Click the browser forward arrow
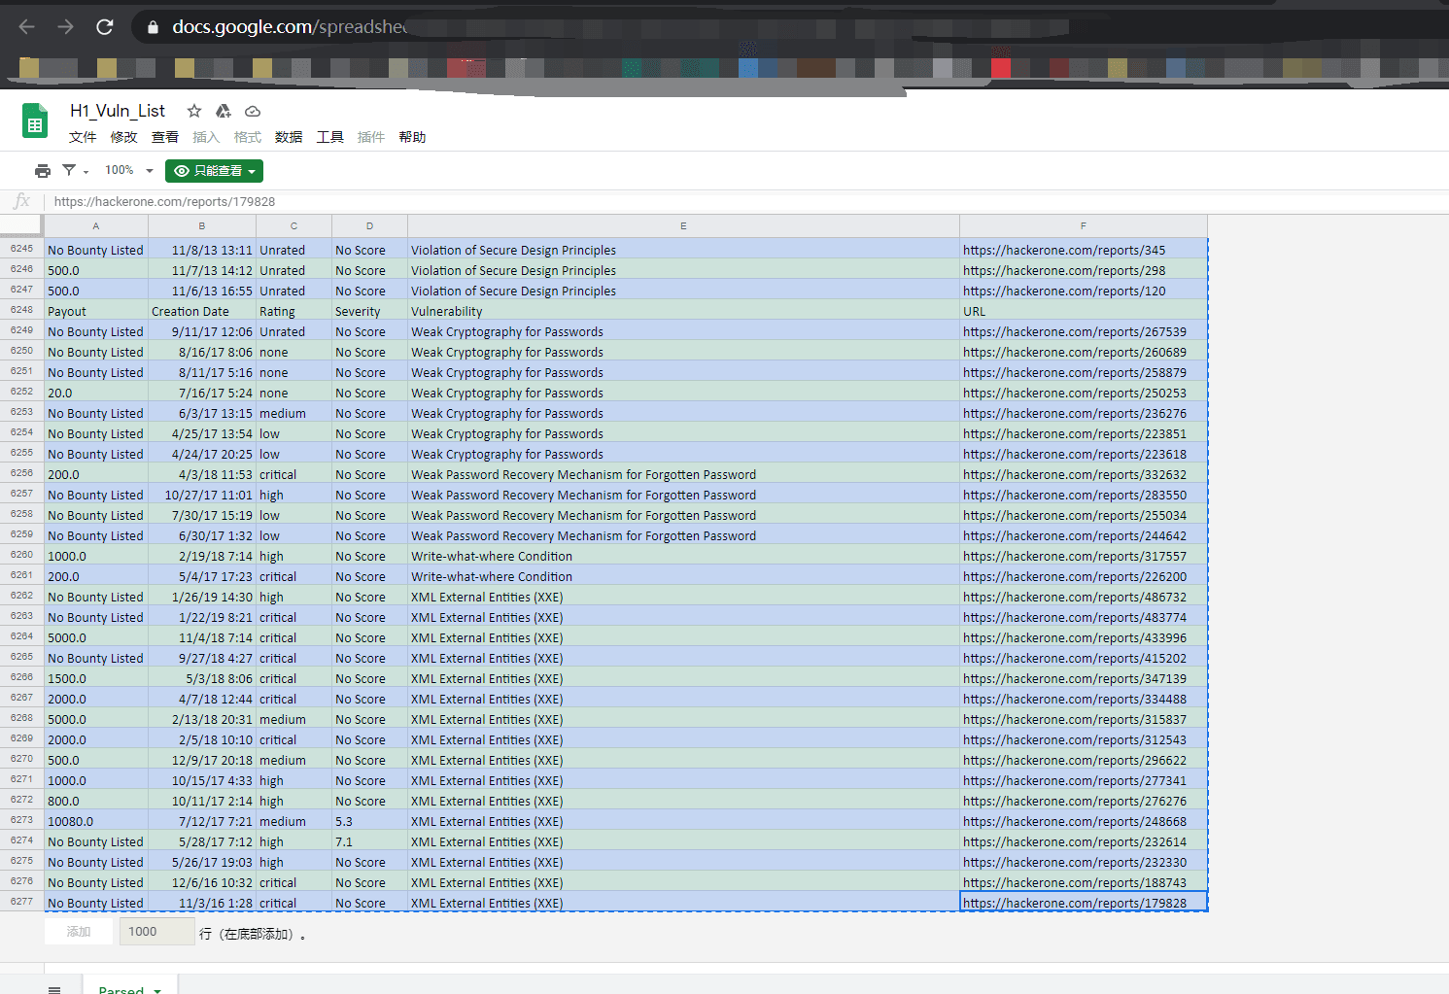 coord(65,27)
